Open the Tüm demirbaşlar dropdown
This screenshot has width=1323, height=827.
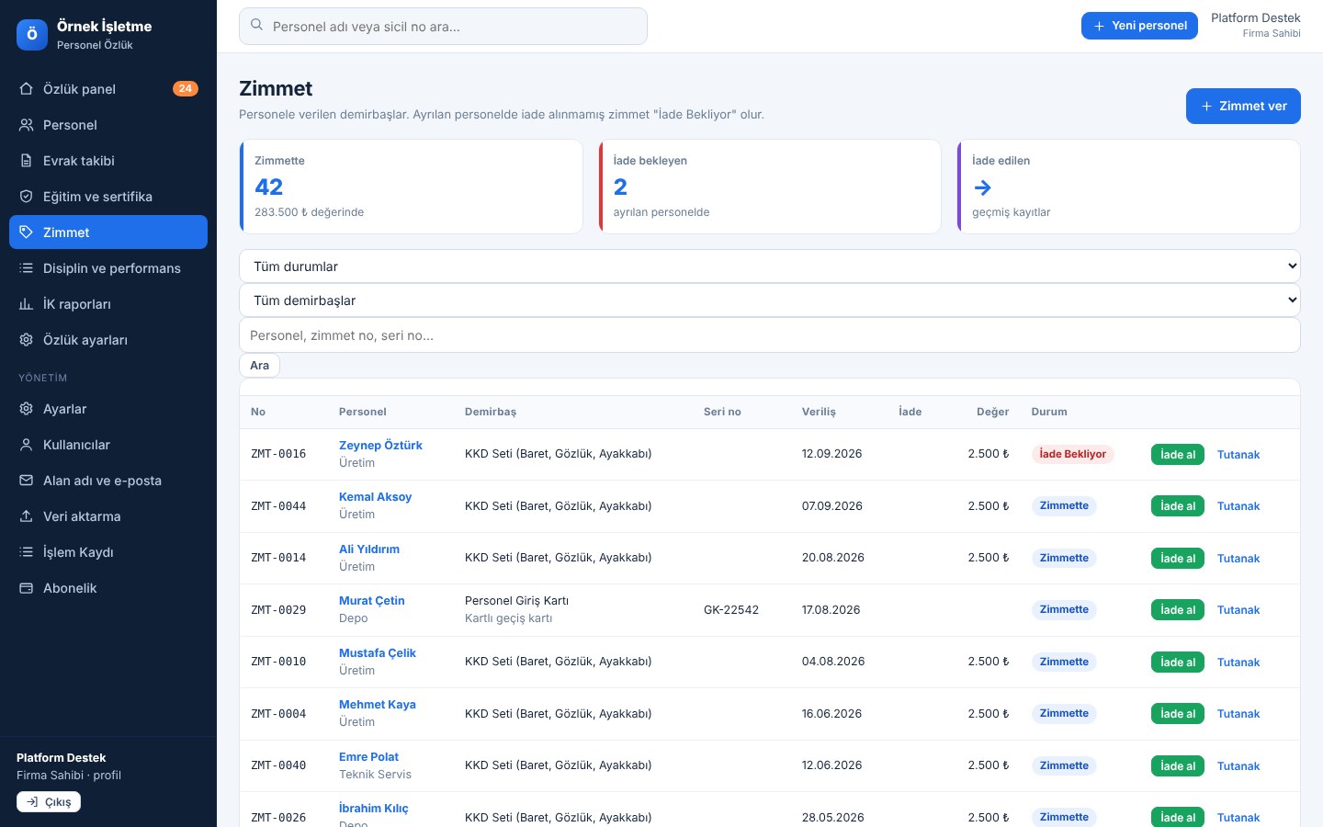point(770,300)
